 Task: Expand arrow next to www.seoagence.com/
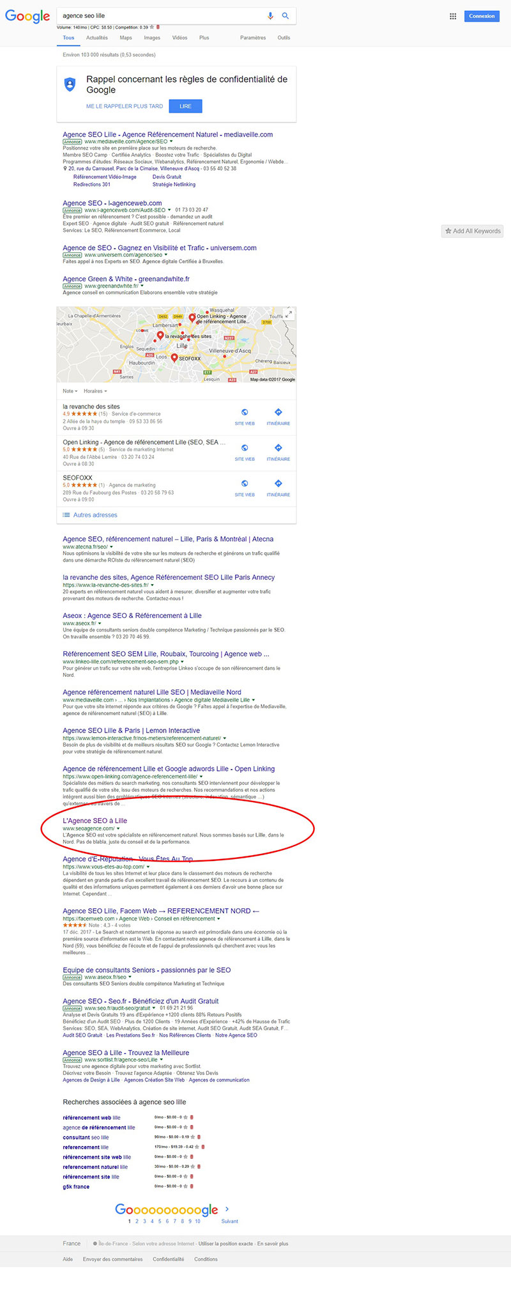[x=118, y=828]
